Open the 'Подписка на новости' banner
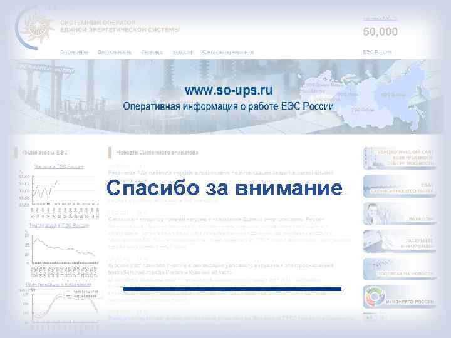 click(x=400, y=269)
